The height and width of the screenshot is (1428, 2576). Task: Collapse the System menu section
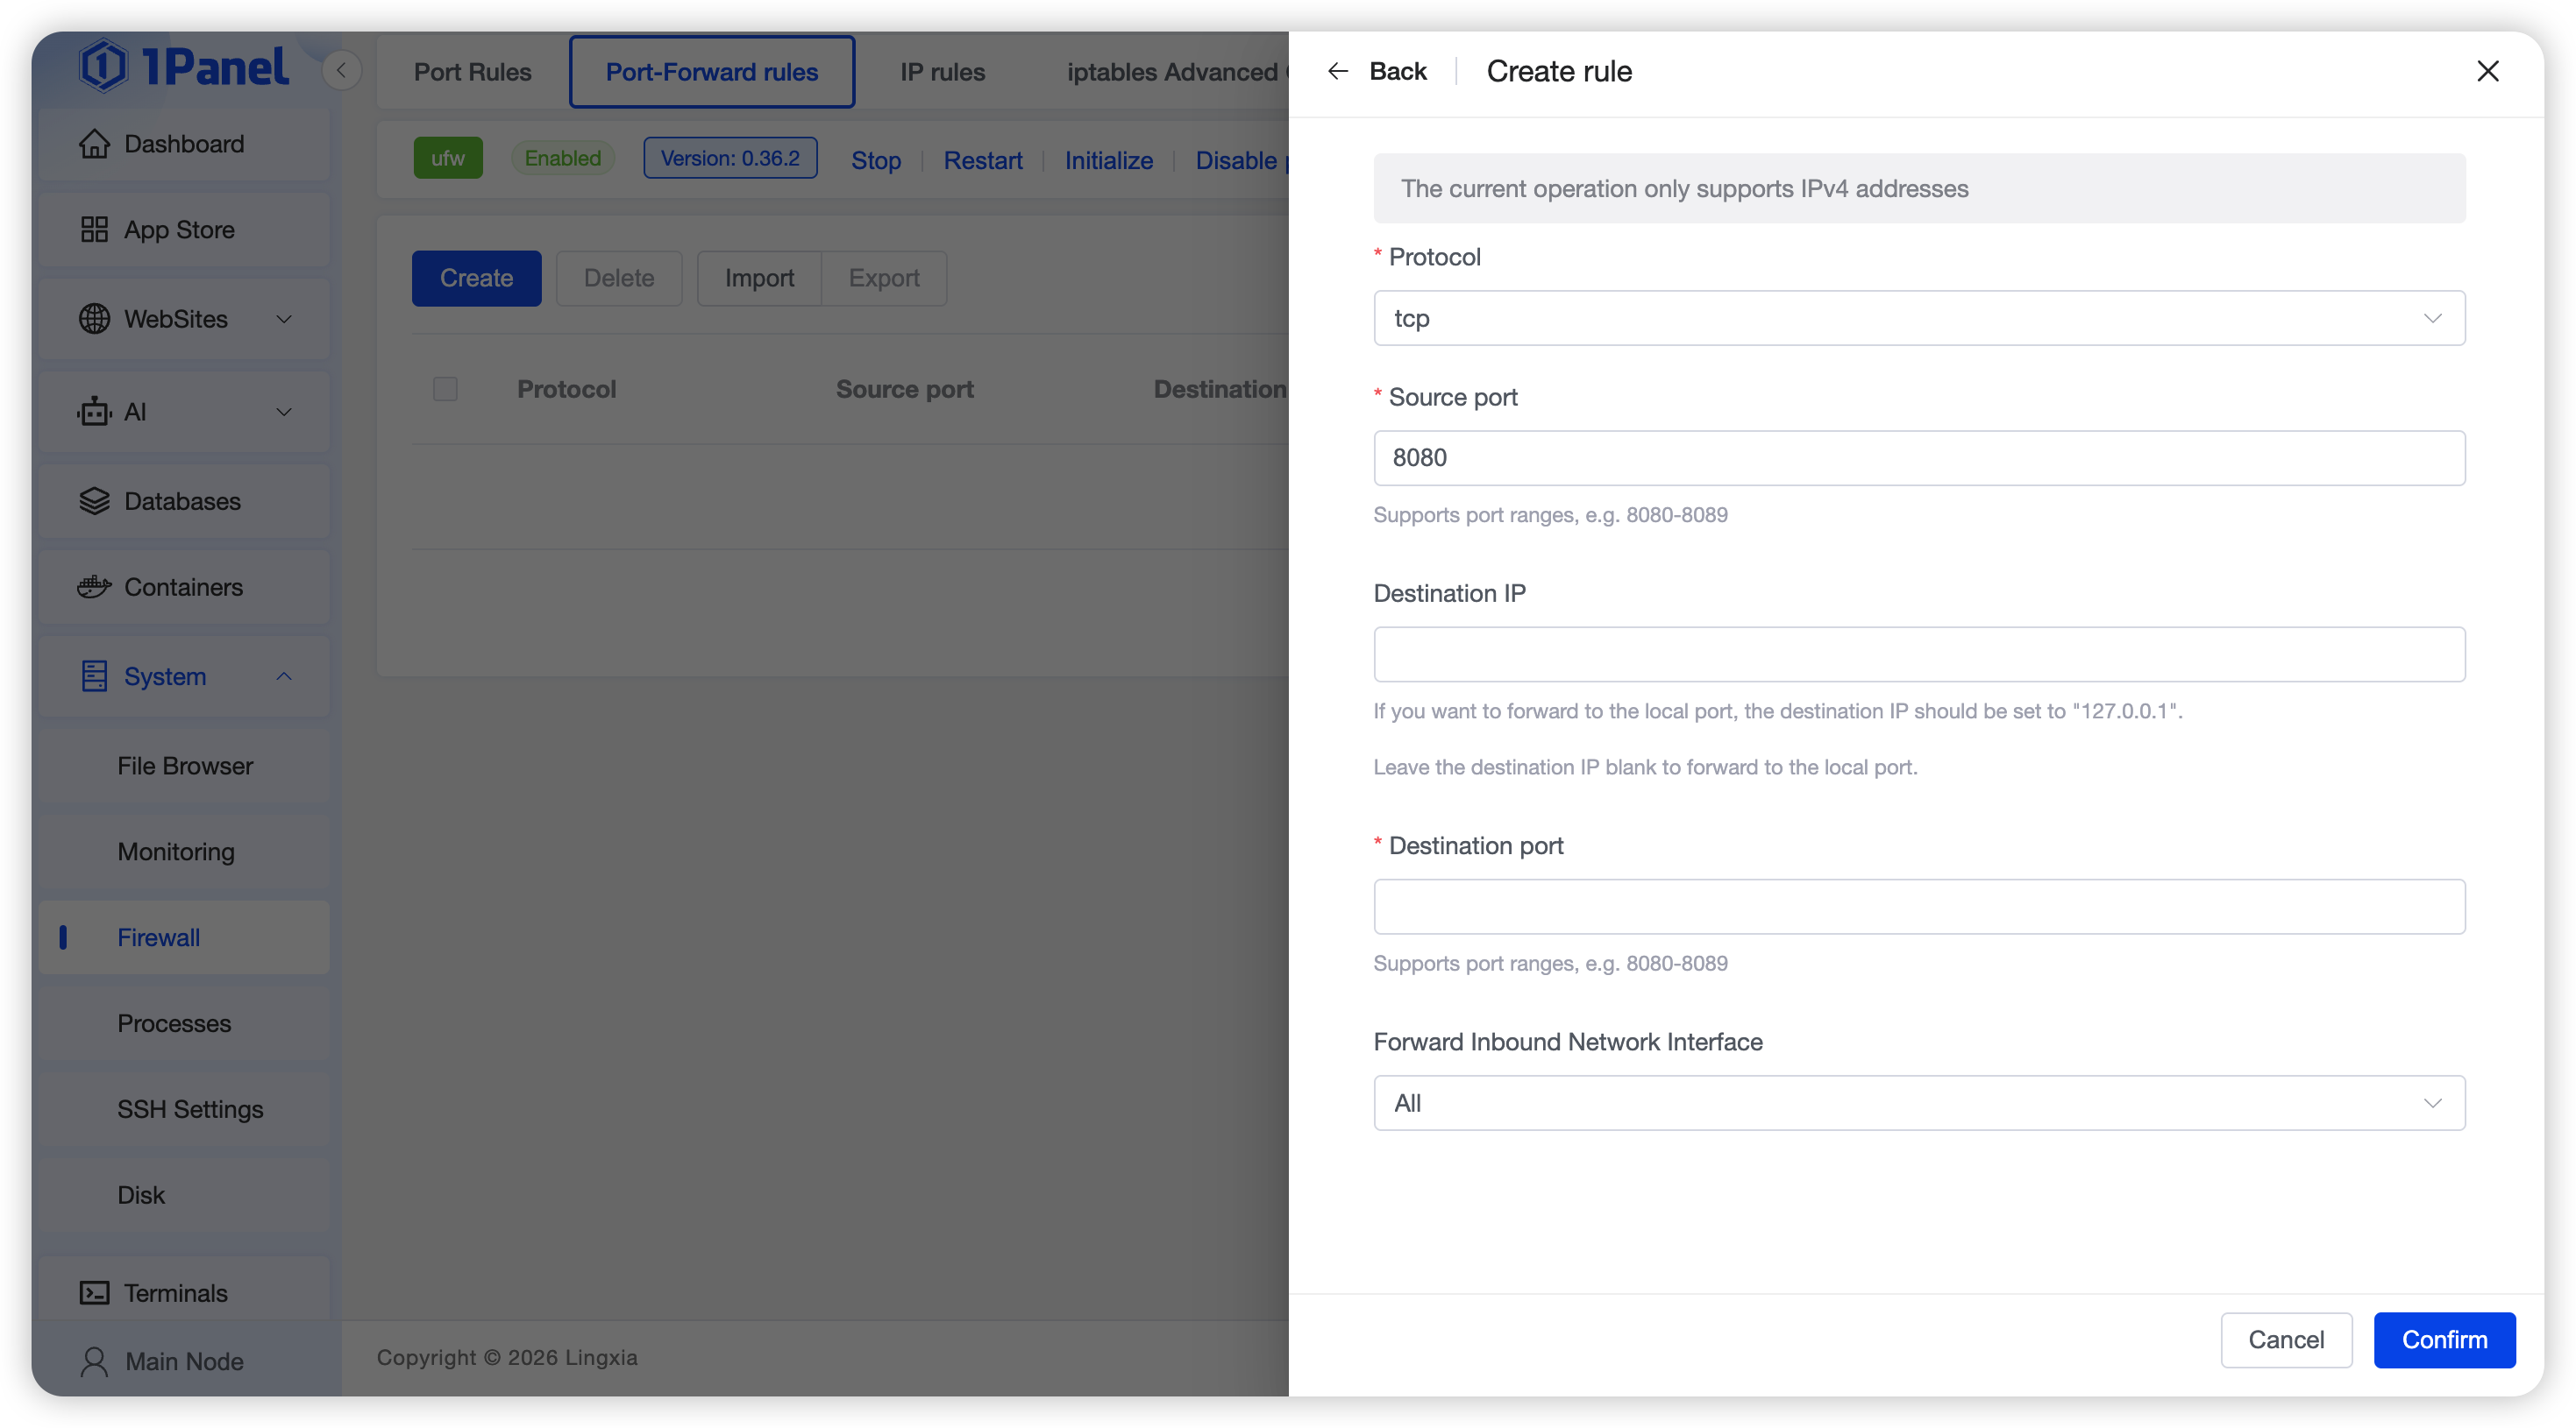point(284,676)
